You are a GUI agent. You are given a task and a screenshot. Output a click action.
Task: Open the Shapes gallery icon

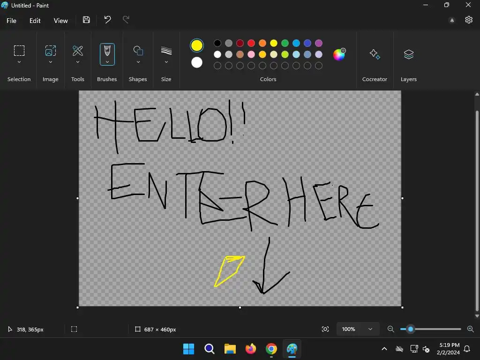(138, 51)
